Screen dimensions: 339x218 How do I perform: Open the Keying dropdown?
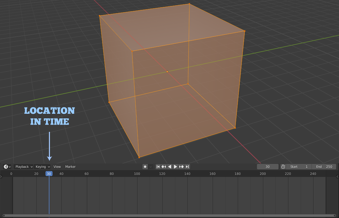click(x=42, y=167)
